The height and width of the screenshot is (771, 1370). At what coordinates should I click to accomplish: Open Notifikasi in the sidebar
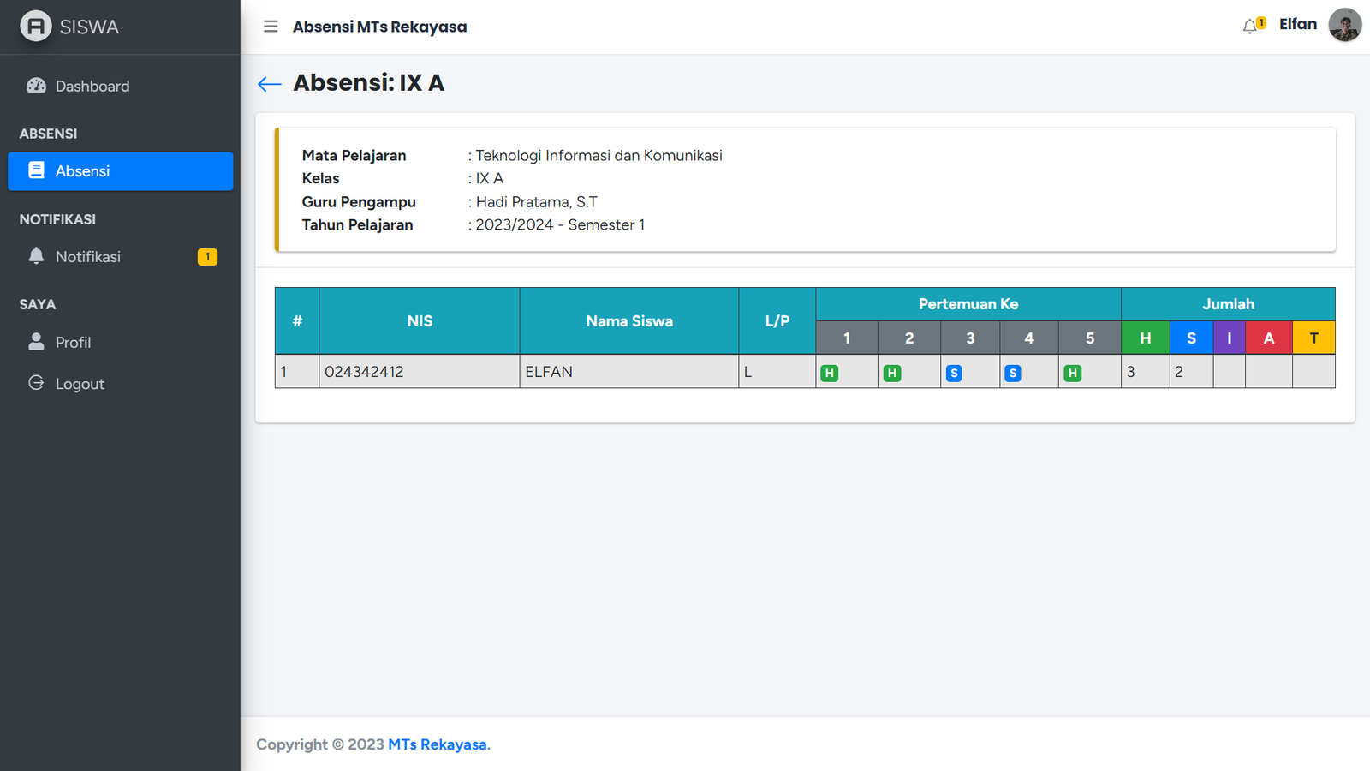pyautogui.click(x=87, y=257)
